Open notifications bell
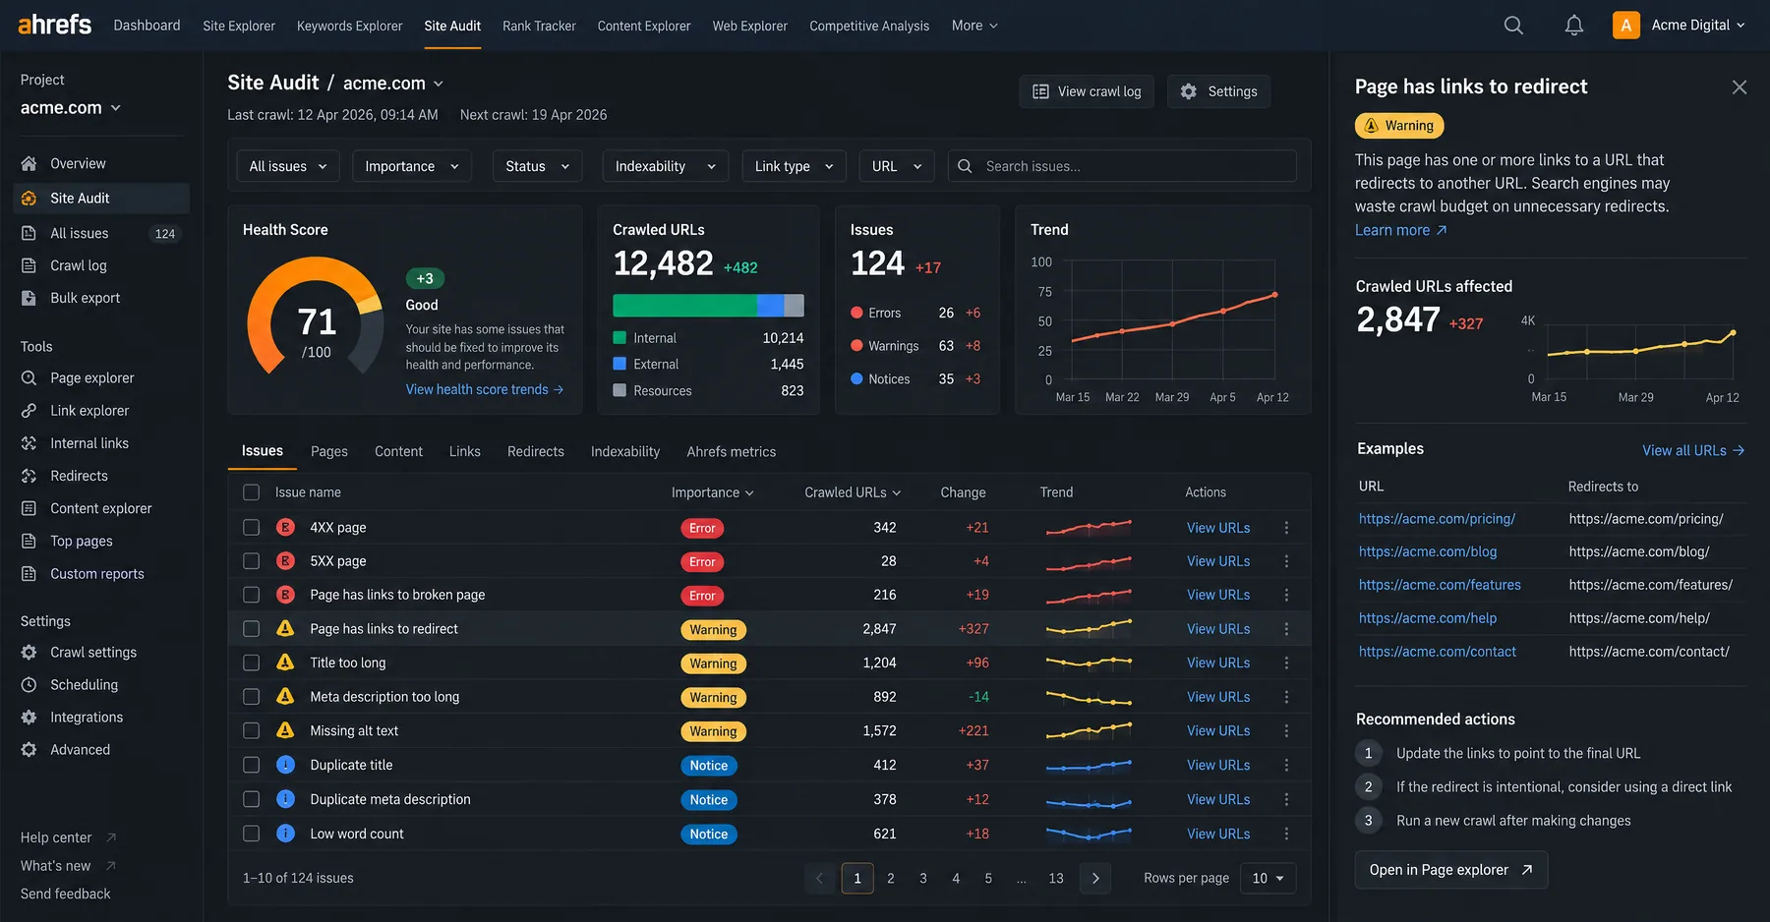 pos(1574,26)
